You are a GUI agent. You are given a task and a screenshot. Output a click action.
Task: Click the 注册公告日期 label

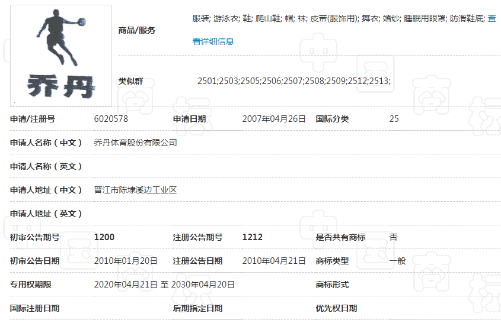click(197, 261)
